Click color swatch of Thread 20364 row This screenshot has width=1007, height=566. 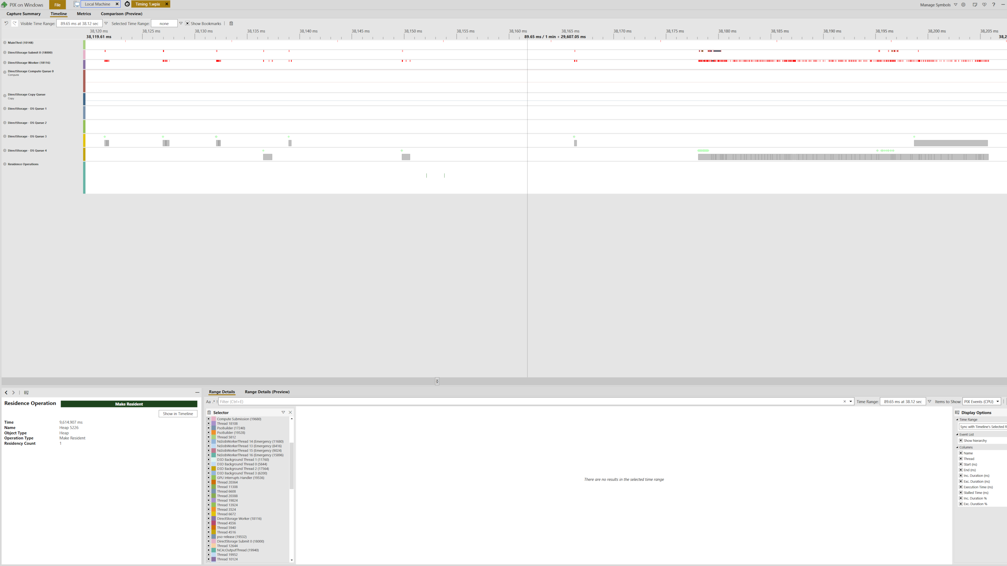click(x=214, y=482)
